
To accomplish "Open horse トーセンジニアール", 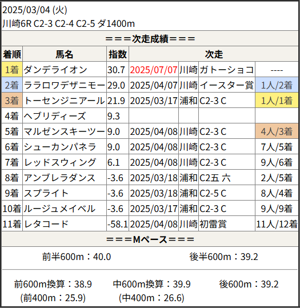I will point(65,101).
